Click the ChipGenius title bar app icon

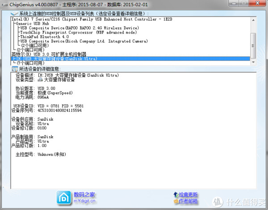coord(4,4)
